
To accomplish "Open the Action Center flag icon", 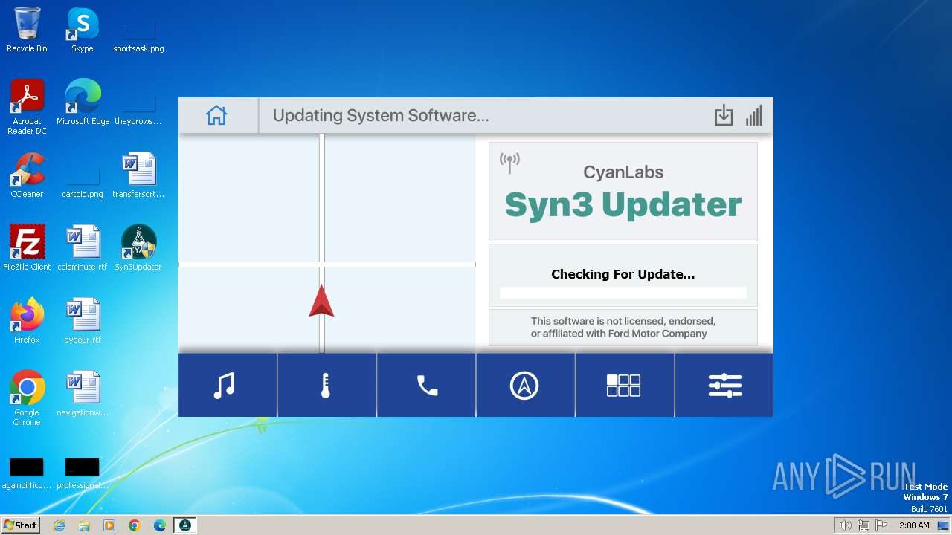I will coord(881,525).
